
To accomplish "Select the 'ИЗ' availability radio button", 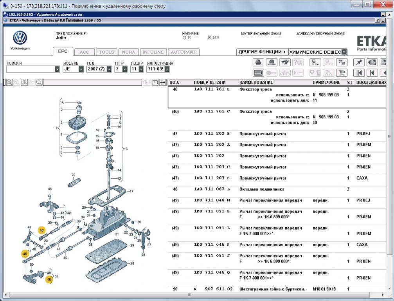I will (209, 38).
